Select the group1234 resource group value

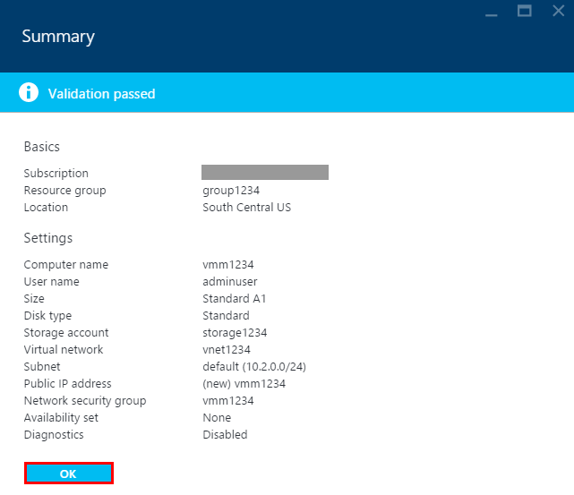tap(231, 191)
